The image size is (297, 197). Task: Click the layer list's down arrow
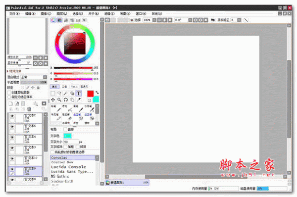(x=46, y=179)
